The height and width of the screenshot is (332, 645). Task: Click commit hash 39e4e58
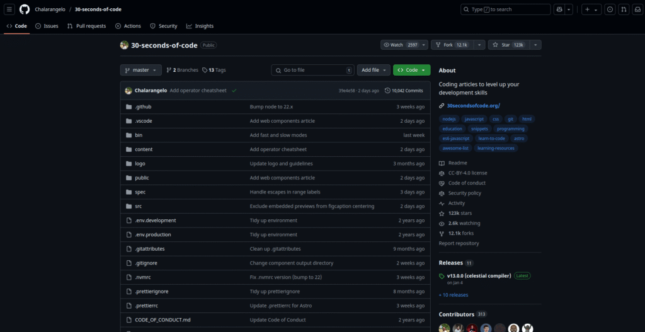[x=347, y=91]
